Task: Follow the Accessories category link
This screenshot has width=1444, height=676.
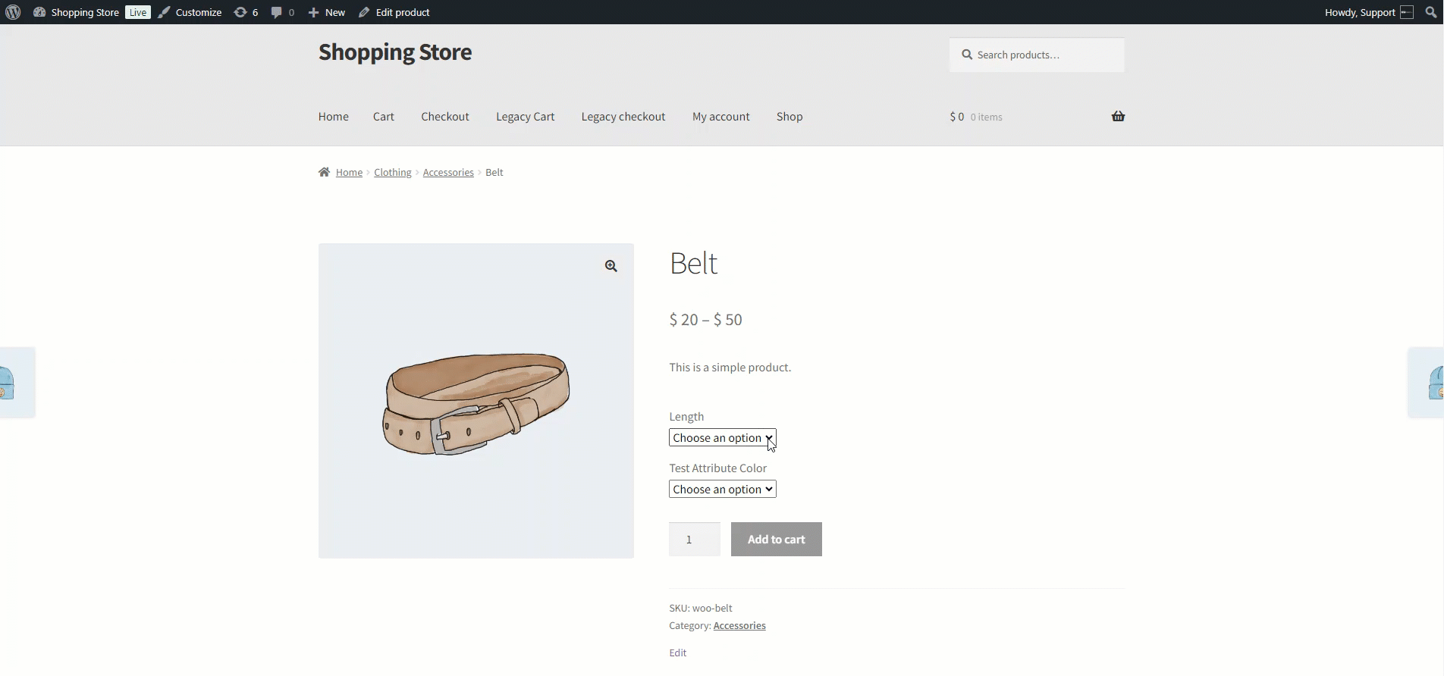Action: pyautogui.click(x=739, y=625)
